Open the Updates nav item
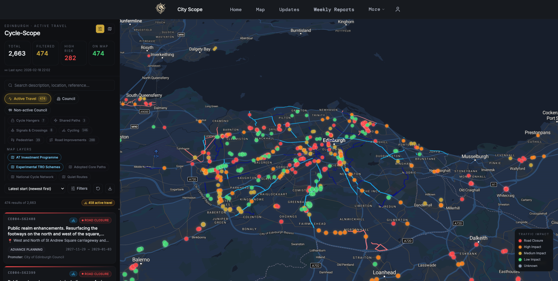 coord(289,10)
